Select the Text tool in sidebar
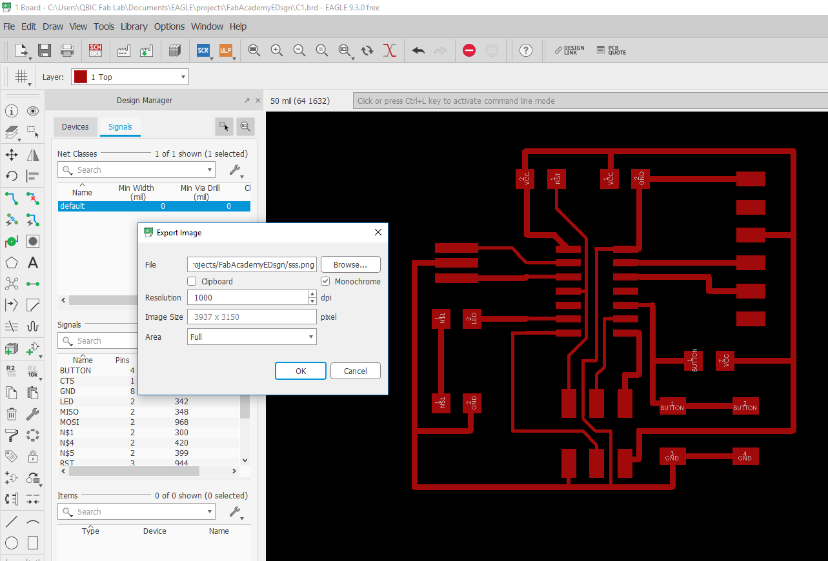This screenshot has width=828, height=561. pos(33,263)
